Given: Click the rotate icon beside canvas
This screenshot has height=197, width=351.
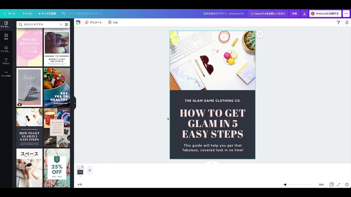Looking at the screenshot, I should pos(260,34).
